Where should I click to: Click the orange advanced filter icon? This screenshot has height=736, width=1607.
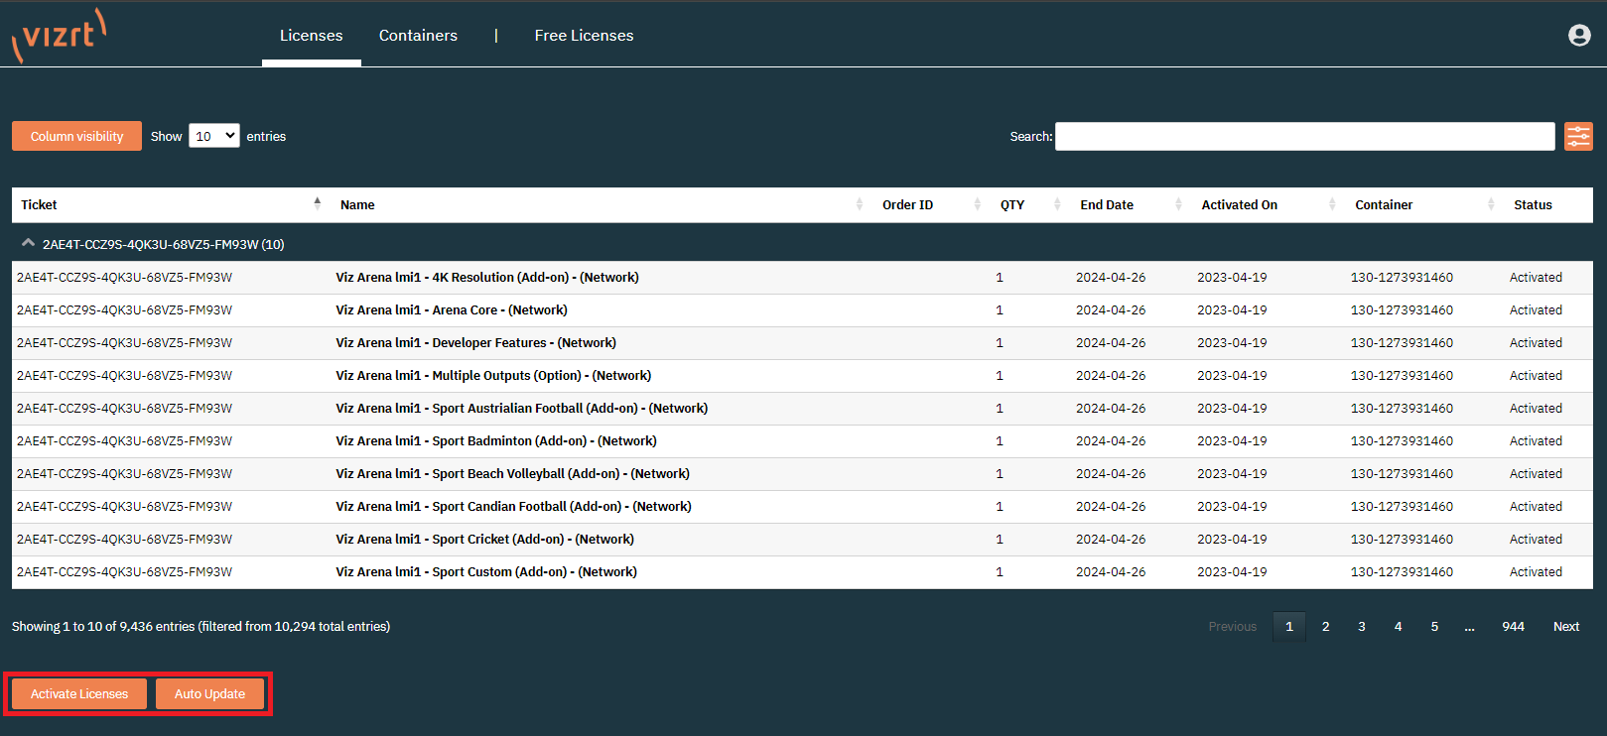click(x=1578, y=137)
